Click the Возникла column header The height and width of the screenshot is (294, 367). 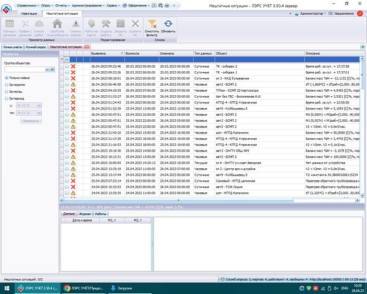coord(142,54)
